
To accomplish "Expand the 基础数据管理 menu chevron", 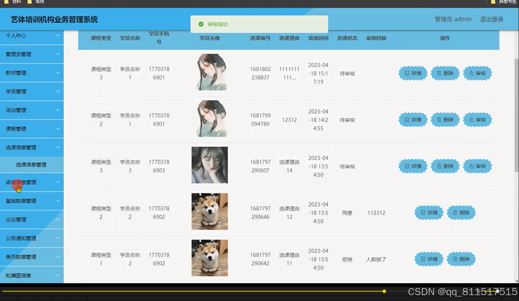I will [58, 201].
